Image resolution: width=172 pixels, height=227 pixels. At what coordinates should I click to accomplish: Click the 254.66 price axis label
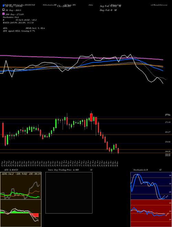point(167,142)
